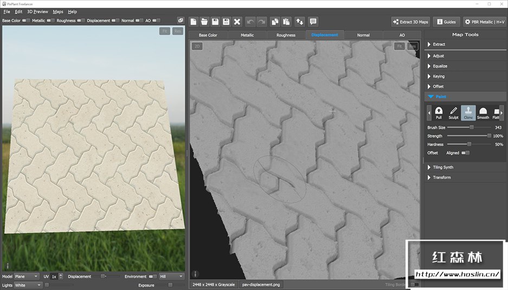The height and width of the screenshot is (290, 508).
Task: Select the Flatten paint tool
Action: click(496, 113)
